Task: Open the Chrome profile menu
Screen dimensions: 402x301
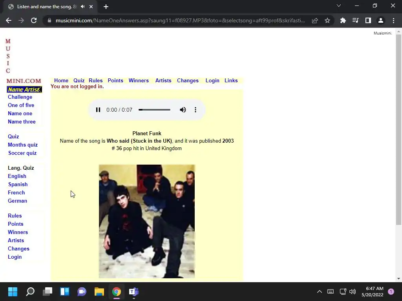Action: click(381, 20)
